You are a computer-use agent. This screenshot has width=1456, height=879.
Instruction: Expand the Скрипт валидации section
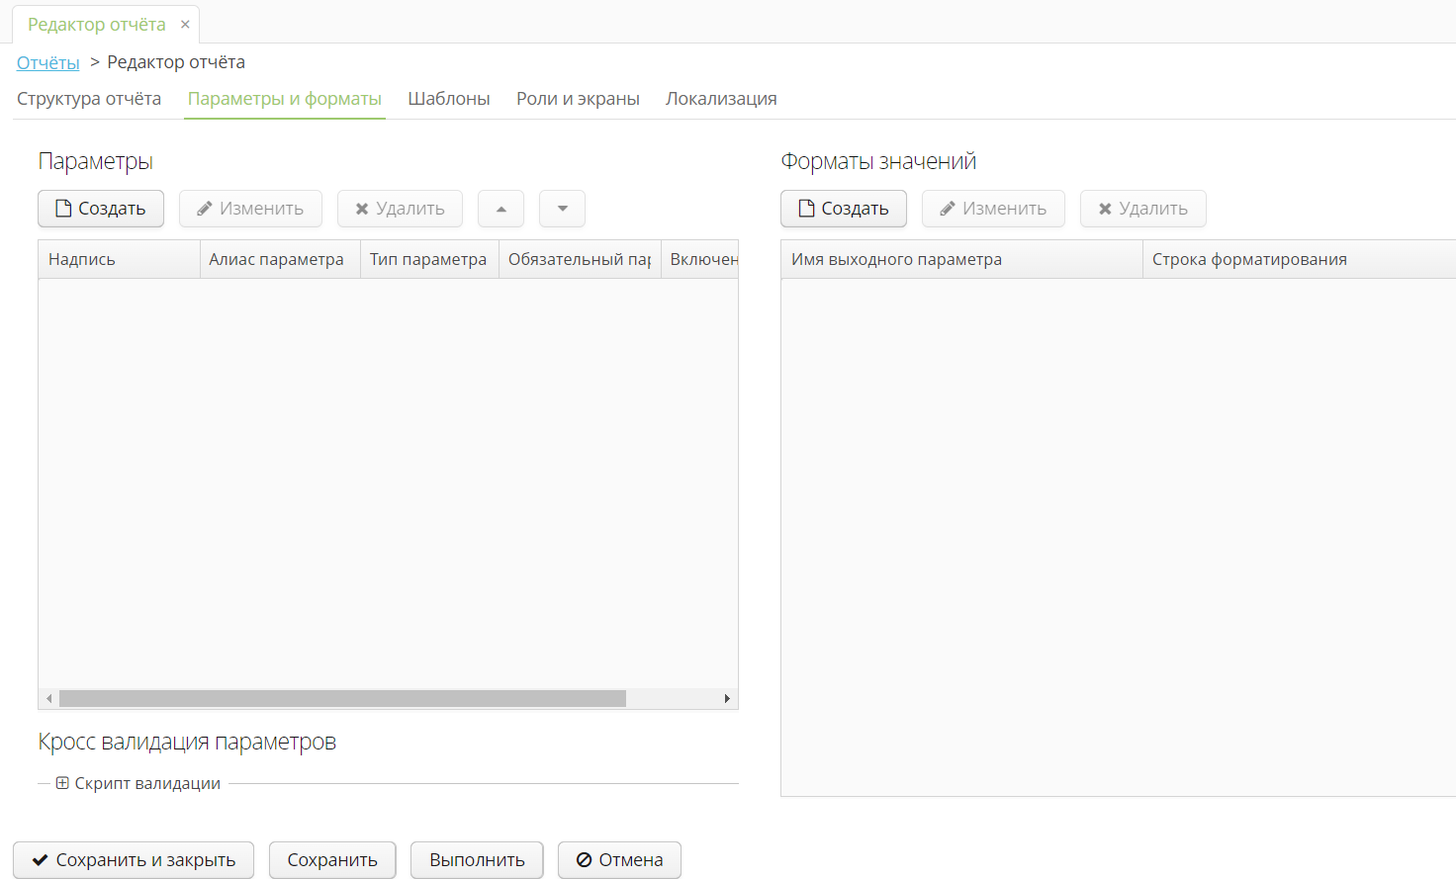(x=62, y=783)
